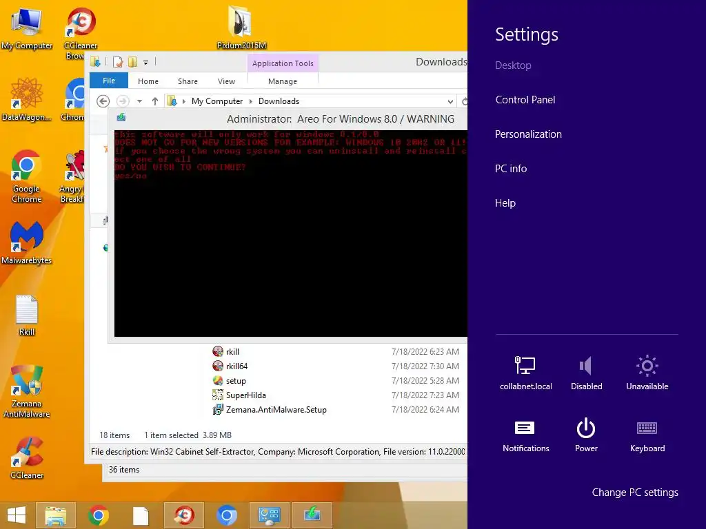This screenshot has height=529, width=706.
Task: Launch Google Chrome desktop shortcut
Action: 26,176
